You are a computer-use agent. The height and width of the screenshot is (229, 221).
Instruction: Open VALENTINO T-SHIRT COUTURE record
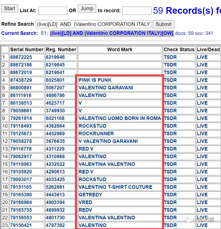[x=115, y=187]
